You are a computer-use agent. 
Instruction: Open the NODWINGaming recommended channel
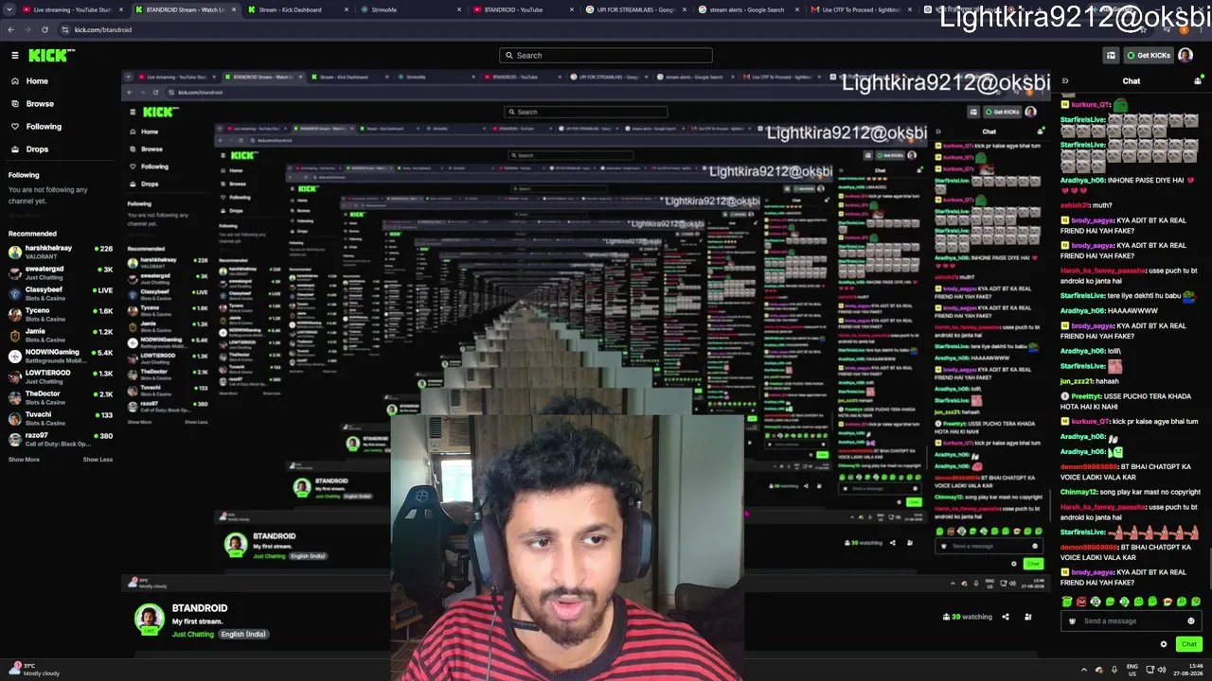tap(61, 356)
